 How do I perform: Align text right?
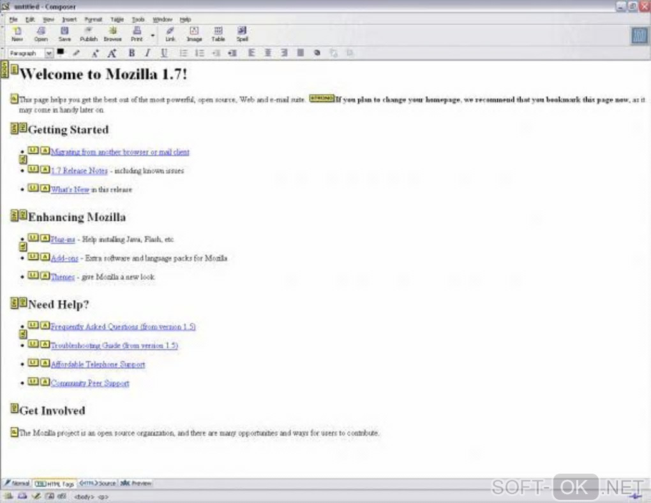tap(284, 53)
